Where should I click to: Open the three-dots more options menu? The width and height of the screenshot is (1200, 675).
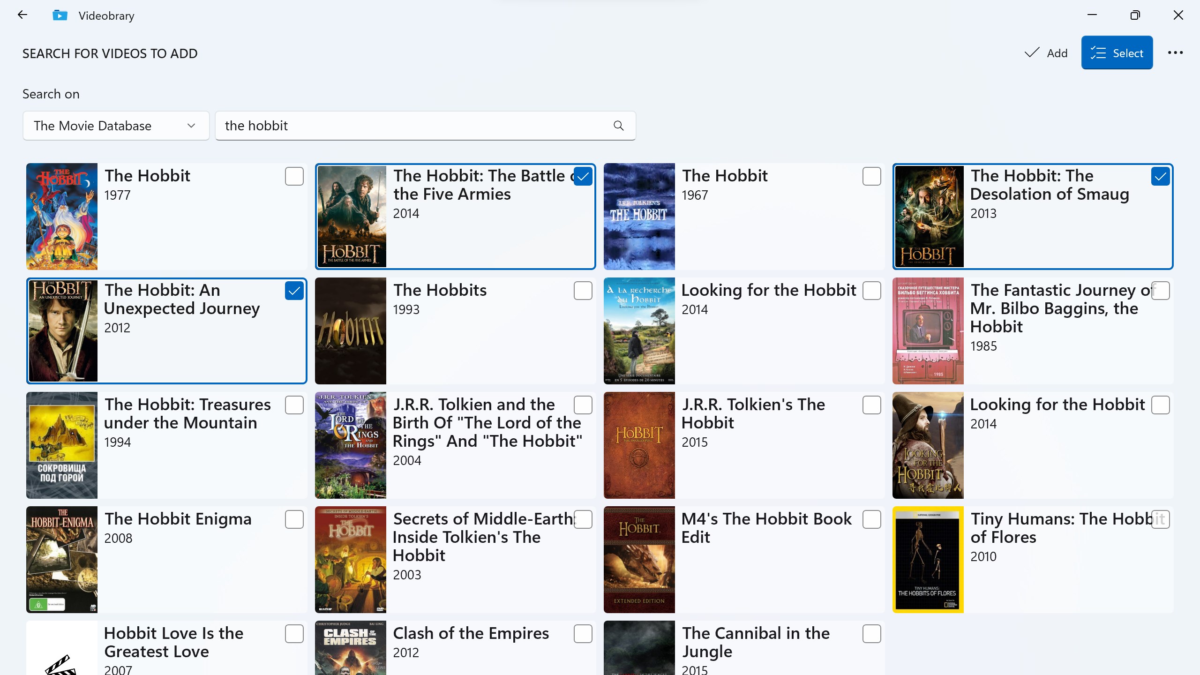click(1175, 53)
